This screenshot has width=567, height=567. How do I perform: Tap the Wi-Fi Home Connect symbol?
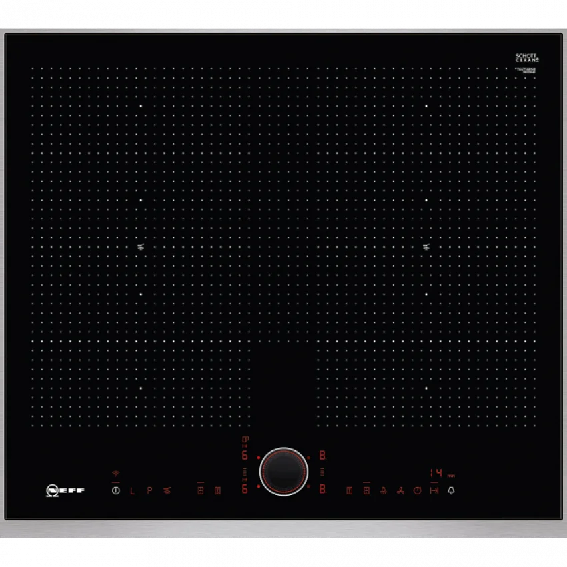click(x=115, y=473)
